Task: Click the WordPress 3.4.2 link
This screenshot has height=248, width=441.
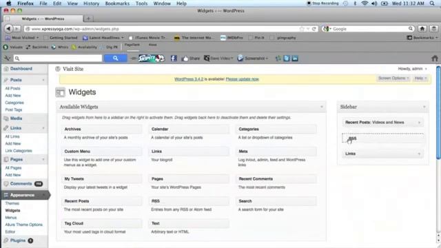Action: point(189,79)
